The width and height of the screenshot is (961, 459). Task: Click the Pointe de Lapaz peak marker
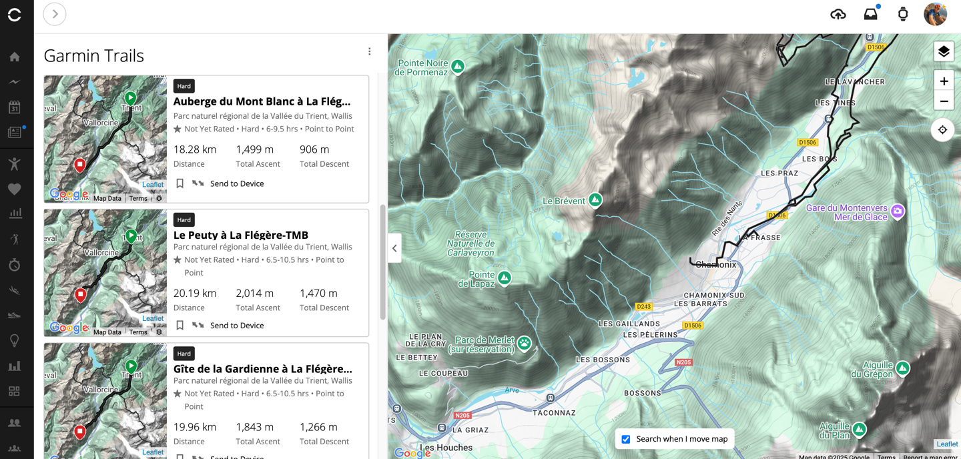point(505,278)
